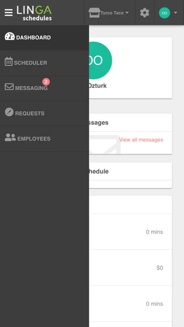
Task: Select Messaging in the sidebar
Action: coord(44,88)
